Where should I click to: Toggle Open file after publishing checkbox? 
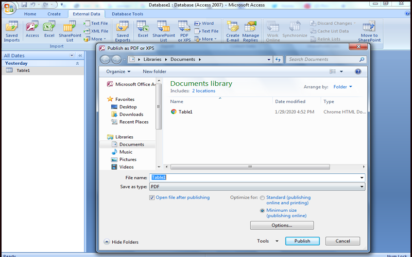pos(152,198)
